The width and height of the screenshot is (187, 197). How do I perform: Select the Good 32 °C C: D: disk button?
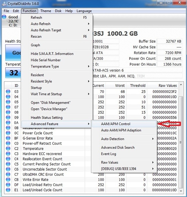tap(11, 21)
